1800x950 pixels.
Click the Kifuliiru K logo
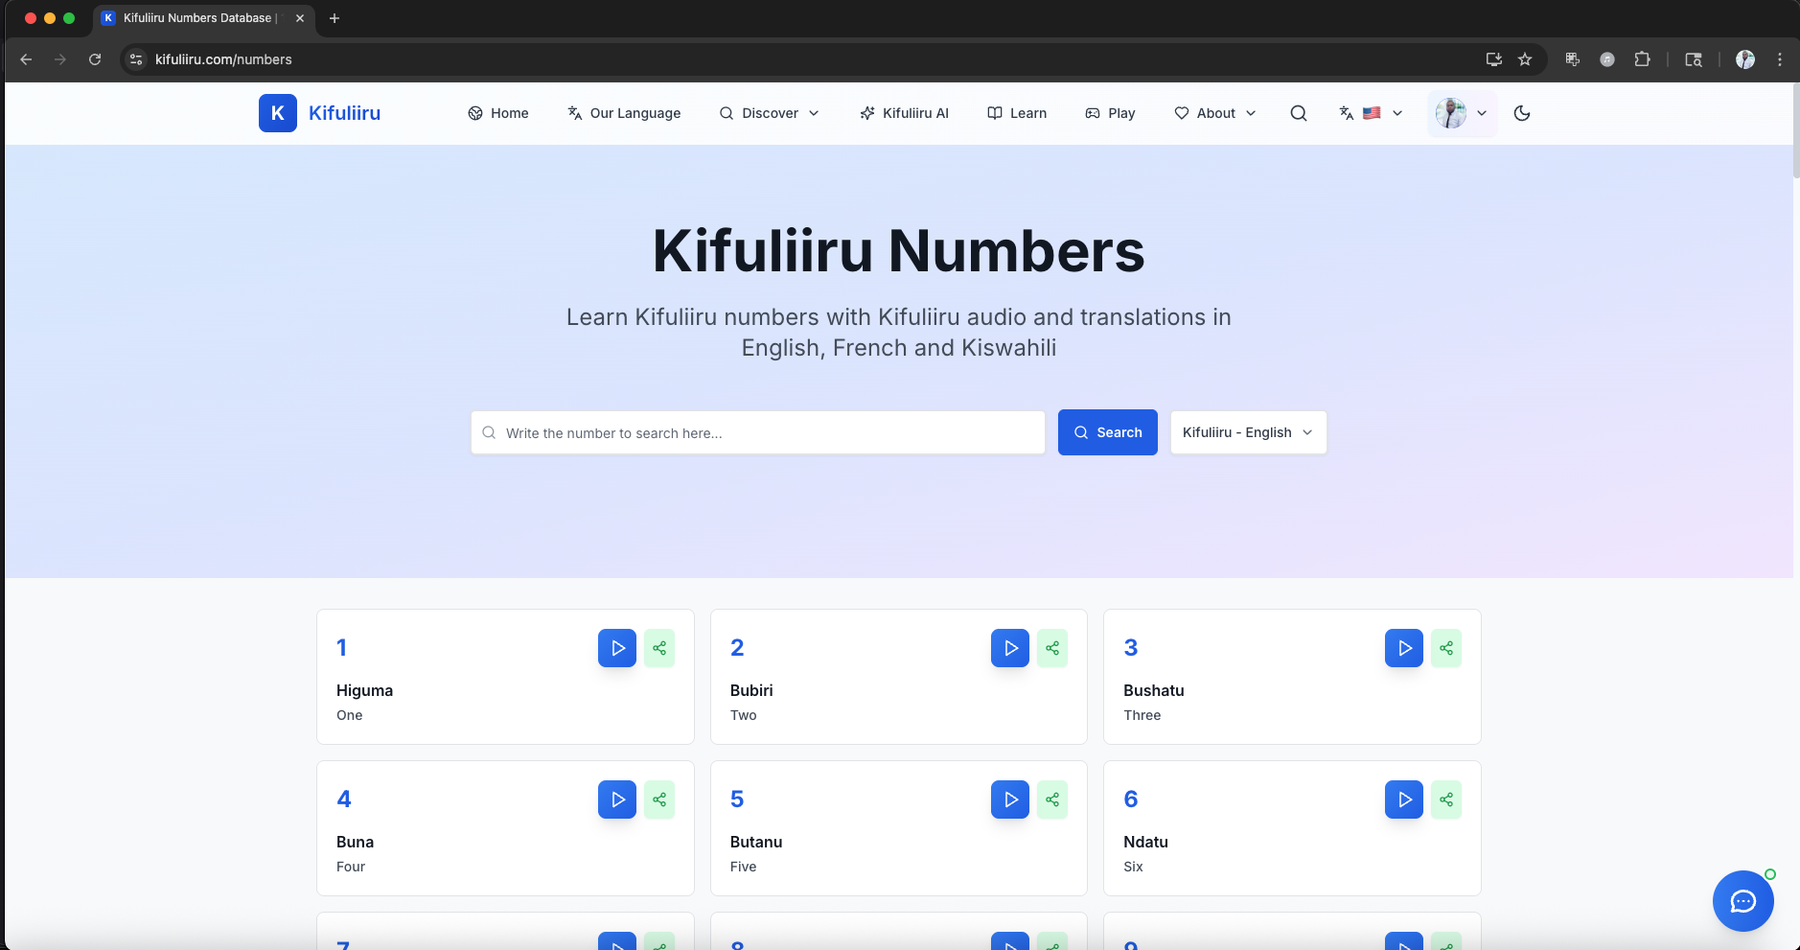pos(278,113)
